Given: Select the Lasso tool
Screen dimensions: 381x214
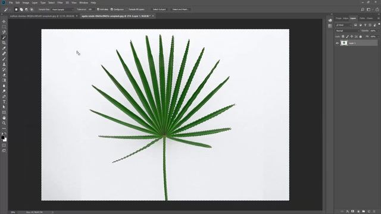Looking at the screenshot, I should (4, 32).
